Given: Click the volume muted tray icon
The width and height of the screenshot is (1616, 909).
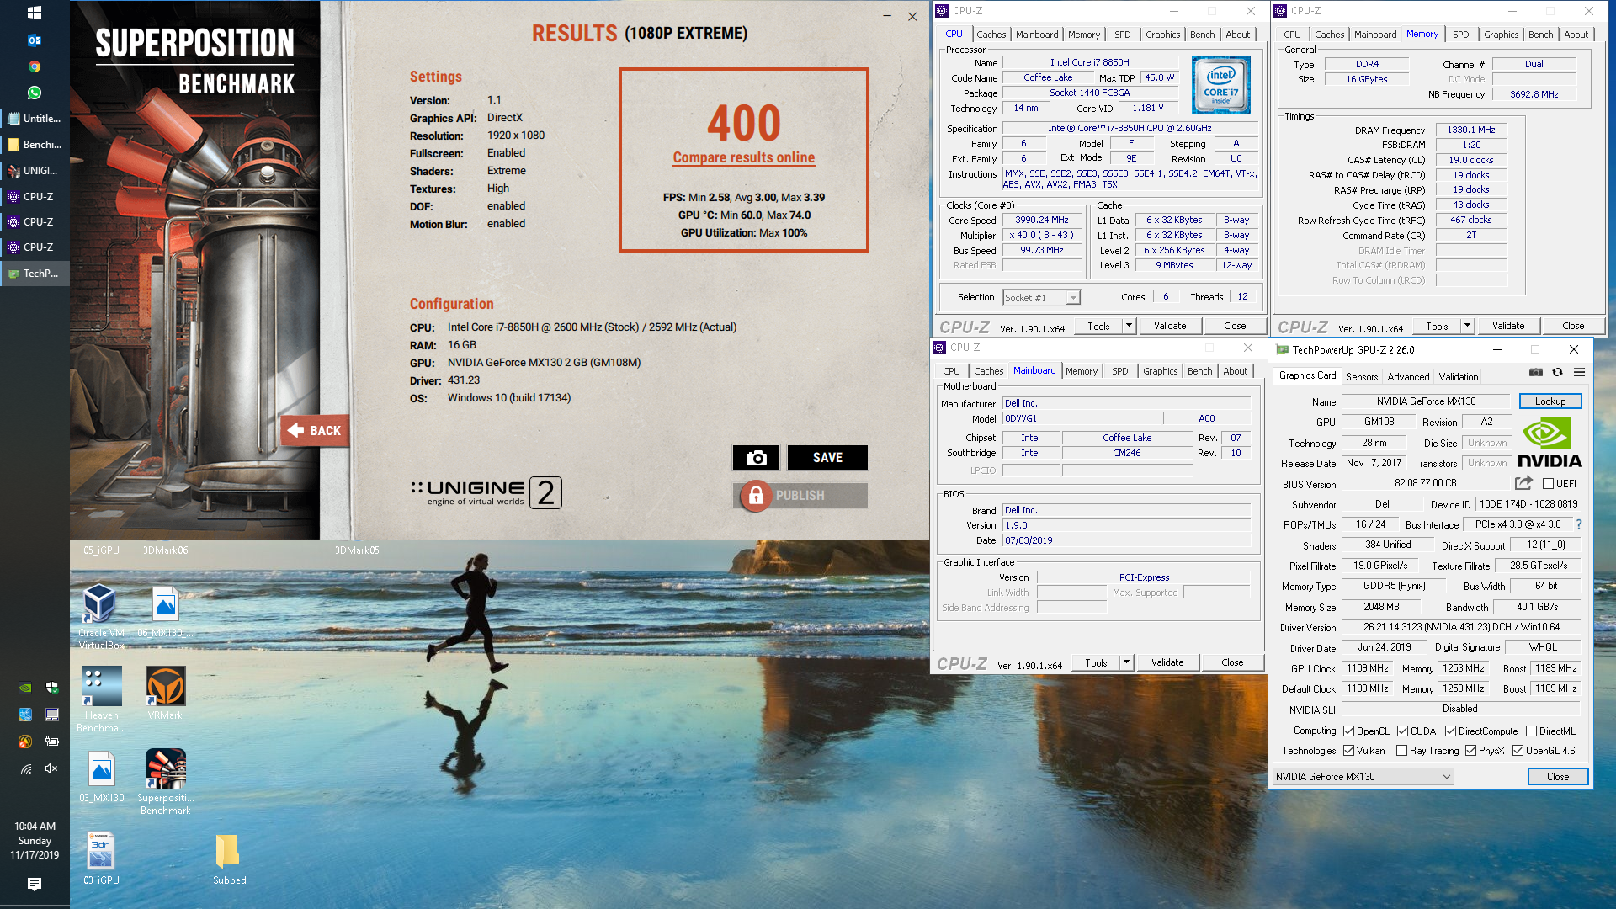Looking at the screenshot, I should pyautogui.click(x=51, y=768).
